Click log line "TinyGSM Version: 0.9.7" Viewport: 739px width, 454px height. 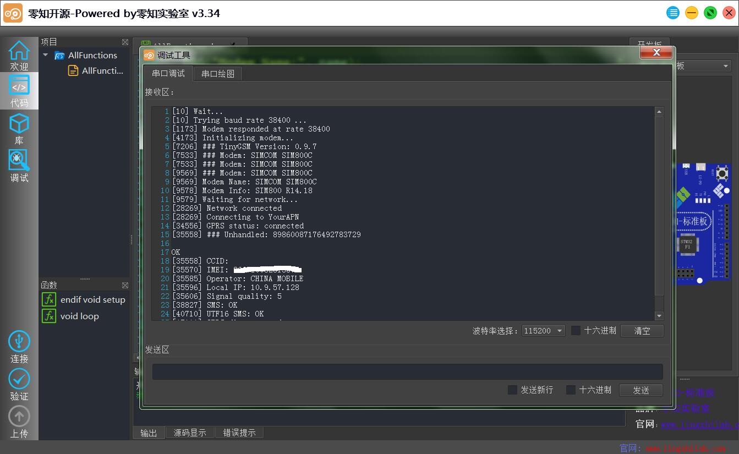[x=244, y=146]
